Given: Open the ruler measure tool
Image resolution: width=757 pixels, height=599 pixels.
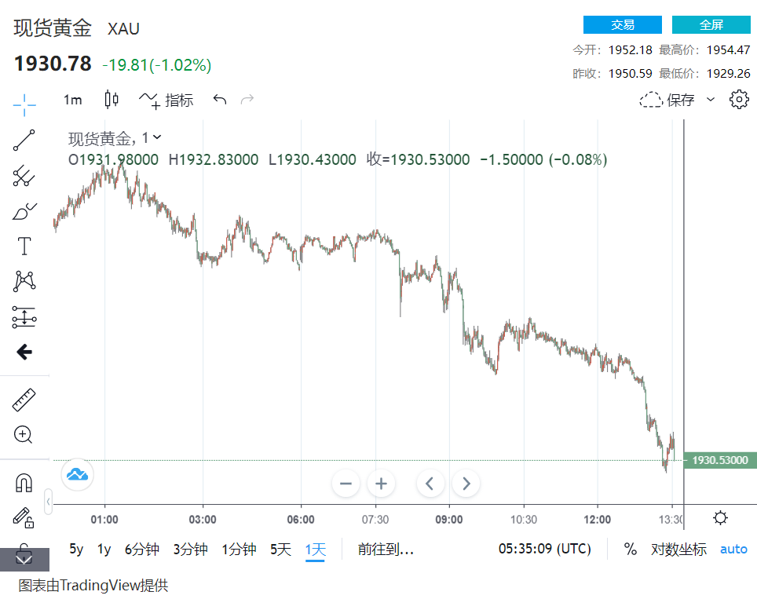Looking at the screenshot, I should pyautogui.click(x=24, y=400).
